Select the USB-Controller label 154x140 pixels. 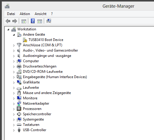(35, 130)
